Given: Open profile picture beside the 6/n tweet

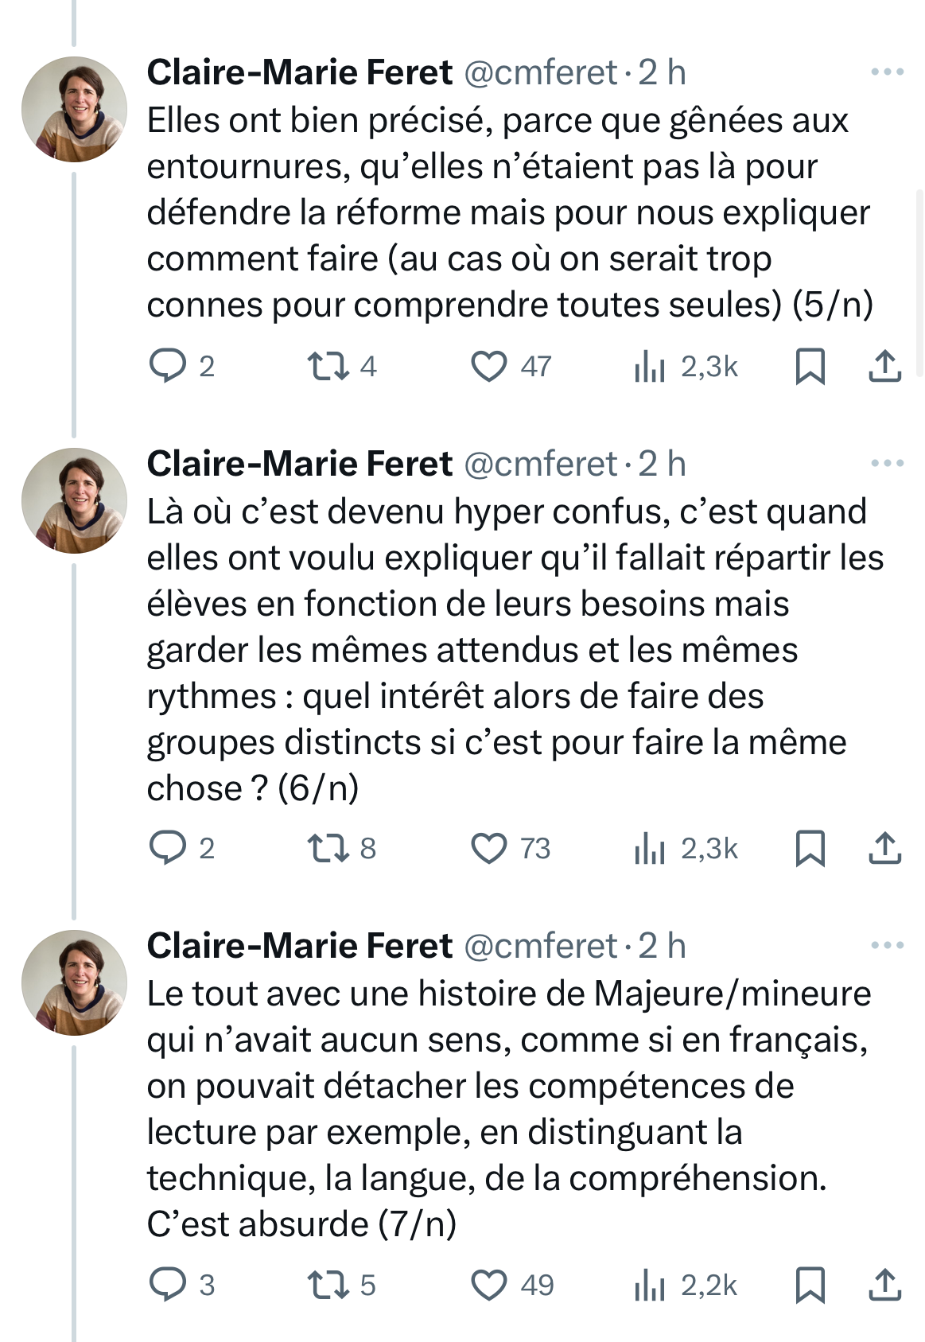Looking at the screenshot, I should [74, 500].
